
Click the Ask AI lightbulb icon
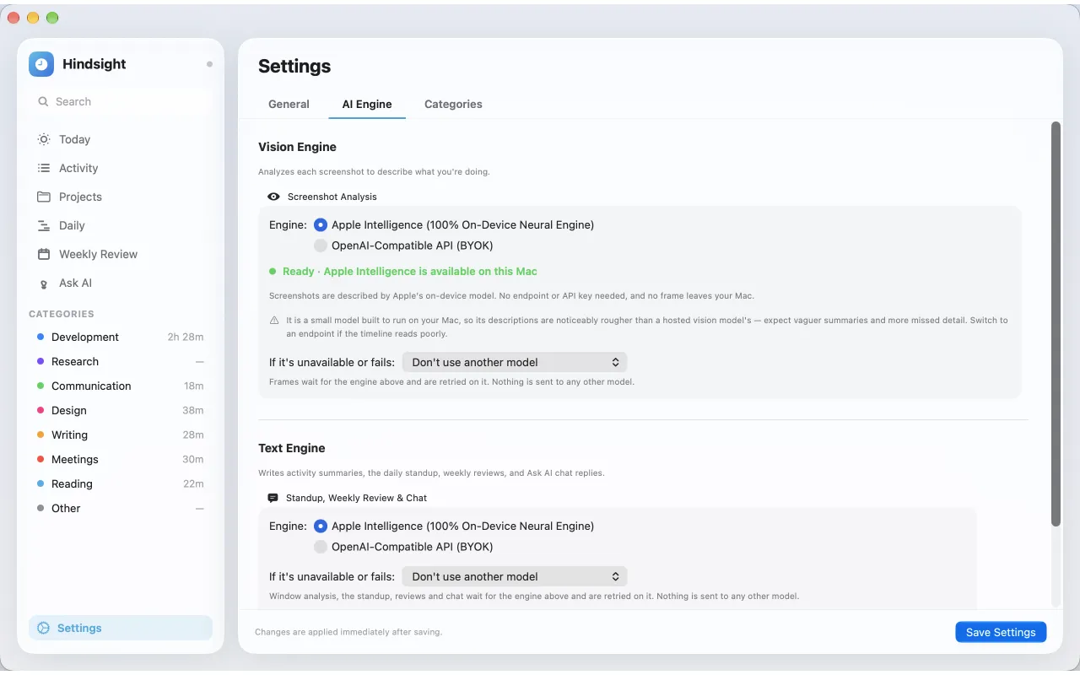coord(44,283)
